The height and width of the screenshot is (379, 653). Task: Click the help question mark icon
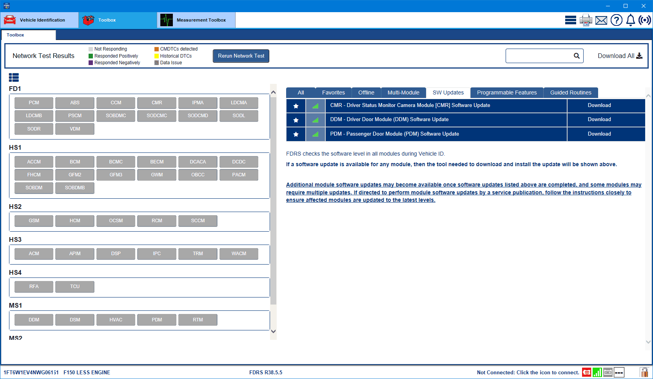[616, 20]
